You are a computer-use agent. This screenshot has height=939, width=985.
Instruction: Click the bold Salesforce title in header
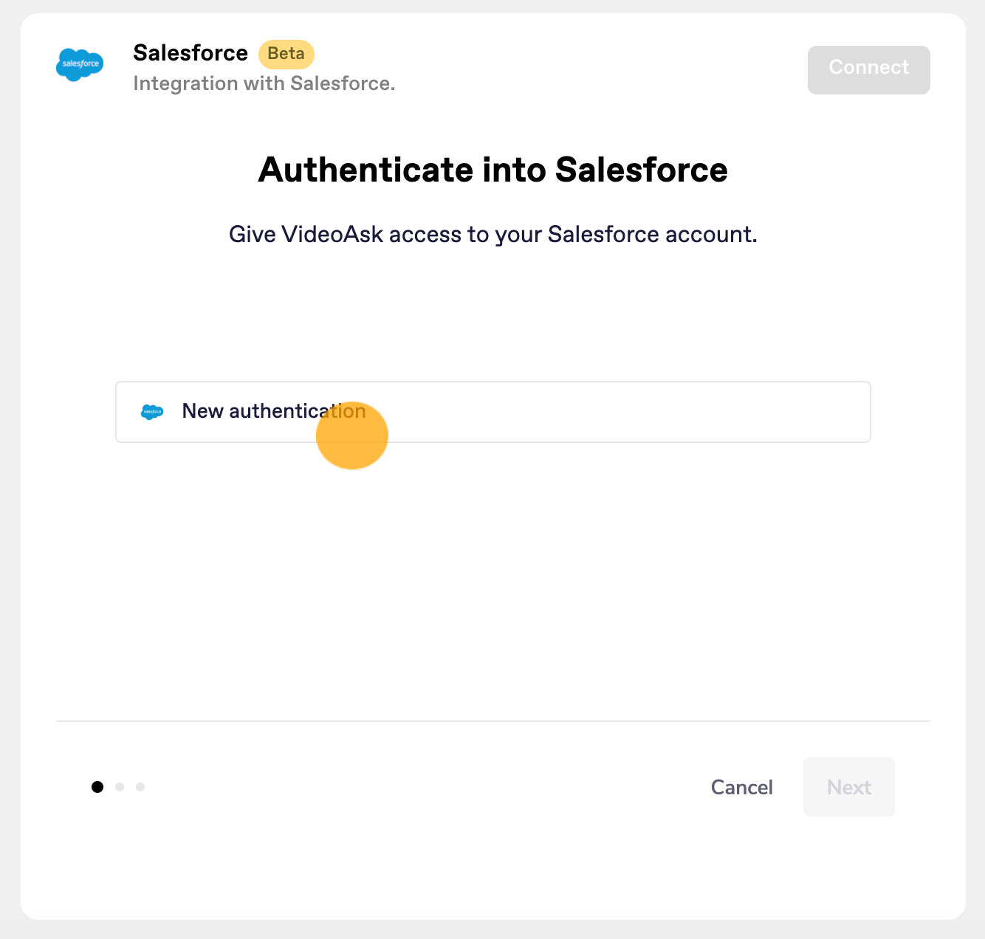(191, 53)
